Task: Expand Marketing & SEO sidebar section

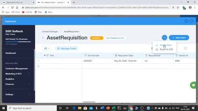Action: pos(18,74)
